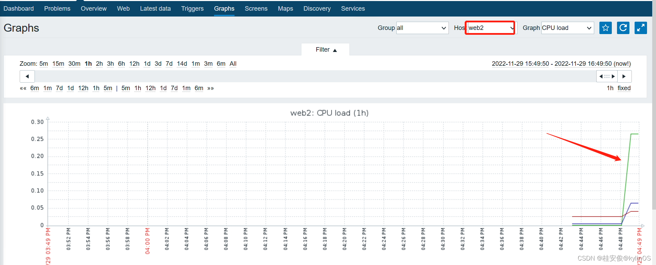This screenshot has height=265, width=656.
Task: Toggle the fixed time period link
Action: pyautogui.click(x=624, y=88)
